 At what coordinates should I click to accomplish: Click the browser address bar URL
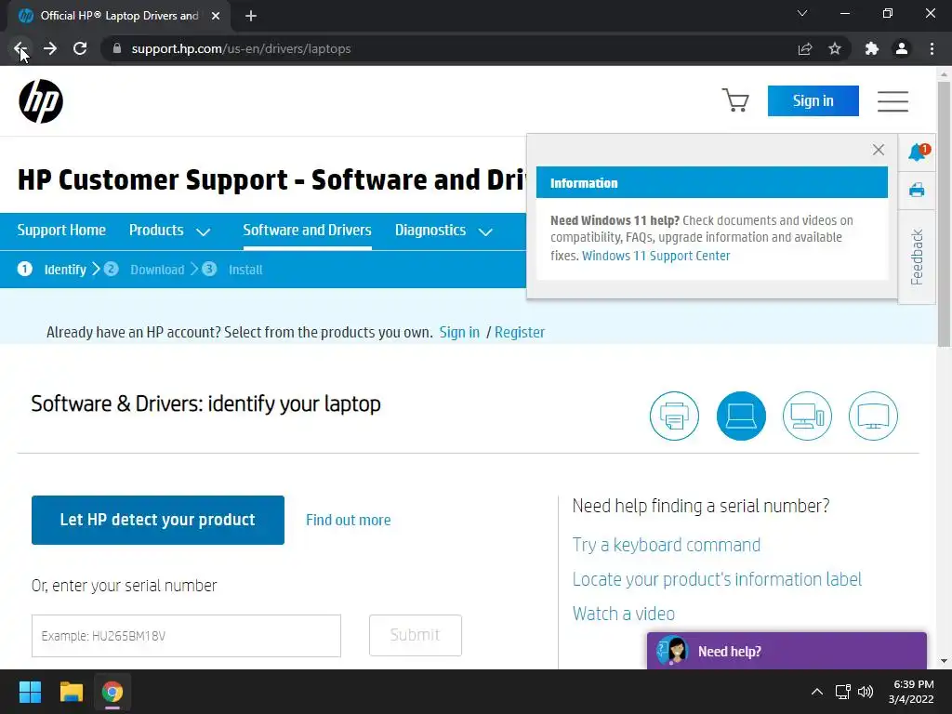click(241, 48)
